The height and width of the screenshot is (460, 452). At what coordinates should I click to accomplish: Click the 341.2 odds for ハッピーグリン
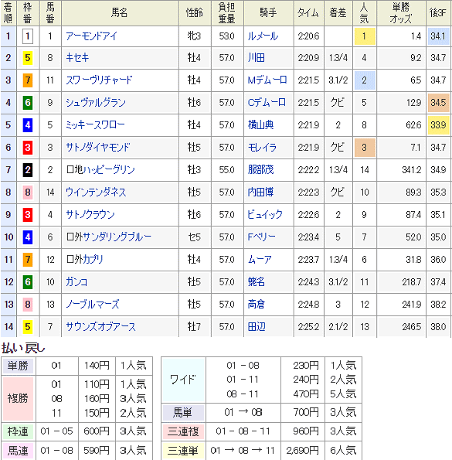[412, 169]
